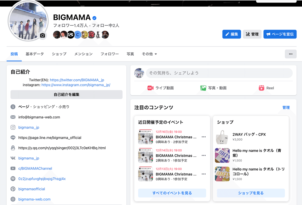Click the y.qq.com singer URL text
This screenshot has width=302, height=205.
[62, 148]
